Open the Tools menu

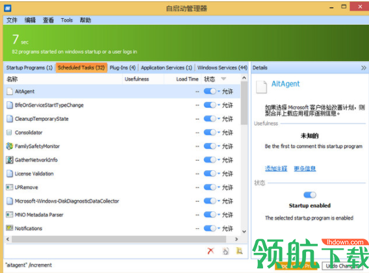pos(67,20)
